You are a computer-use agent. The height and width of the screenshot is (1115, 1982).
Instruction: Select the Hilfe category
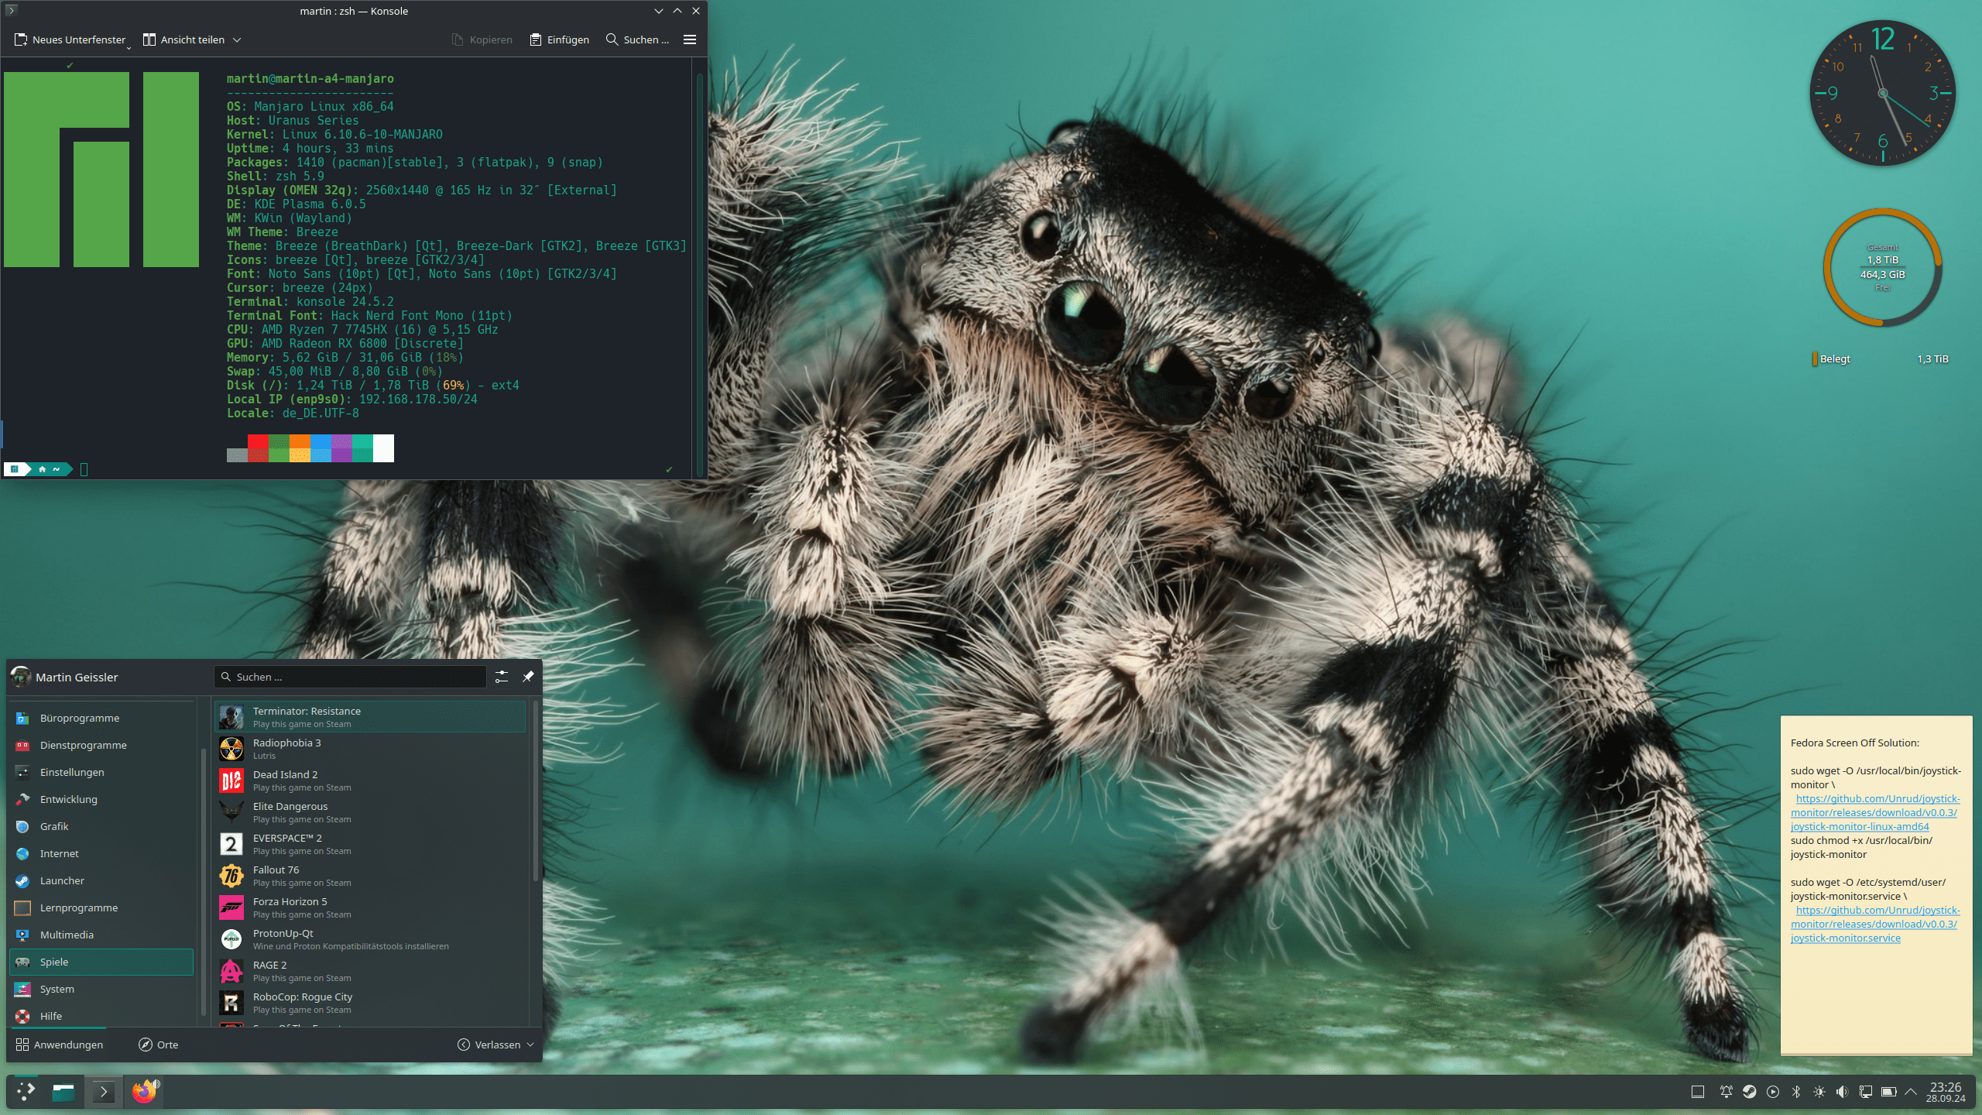coord(101,1016)
